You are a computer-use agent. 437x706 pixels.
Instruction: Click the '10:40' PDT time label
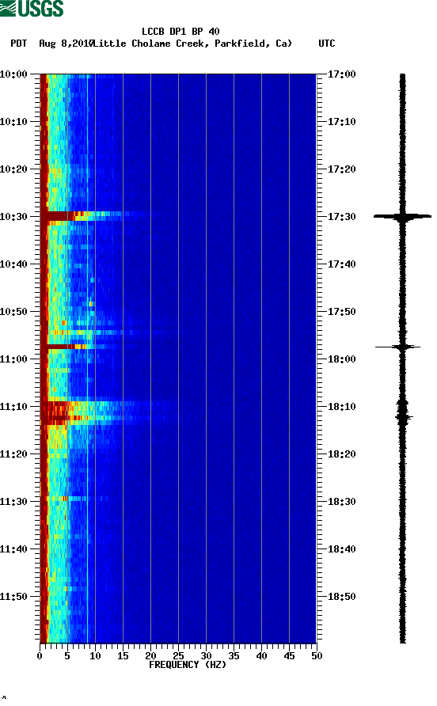point(13,264)
